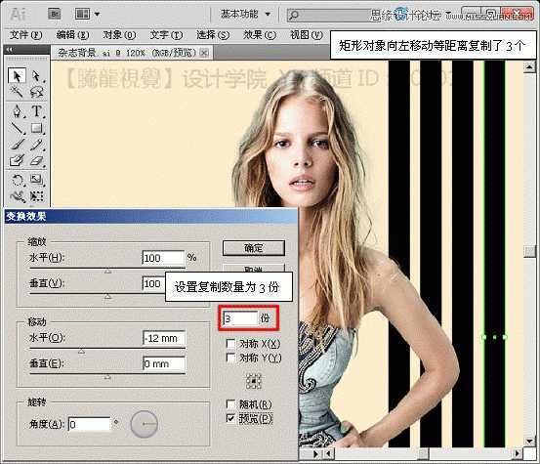Click the 确定 button
This screenshot has width=540, height=464.
(254, 248)
